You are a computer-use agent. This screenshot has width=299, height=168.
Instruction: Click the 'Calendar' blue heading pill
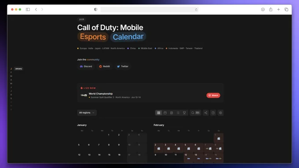pyautogui.click(x=128, y=37)
